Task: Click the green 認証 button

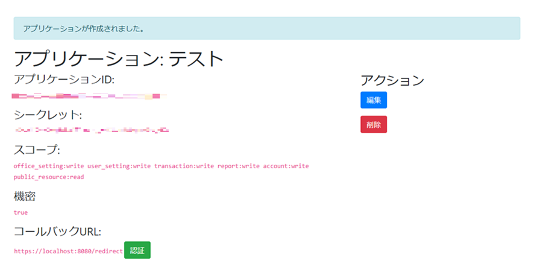Action: pyautogui.click(x=137, y=250)
